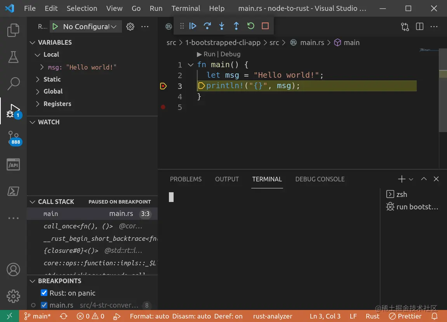447x322 pixels.
Task: Switch to the OUTPUT tab
Action: click(x=227, y=179)
